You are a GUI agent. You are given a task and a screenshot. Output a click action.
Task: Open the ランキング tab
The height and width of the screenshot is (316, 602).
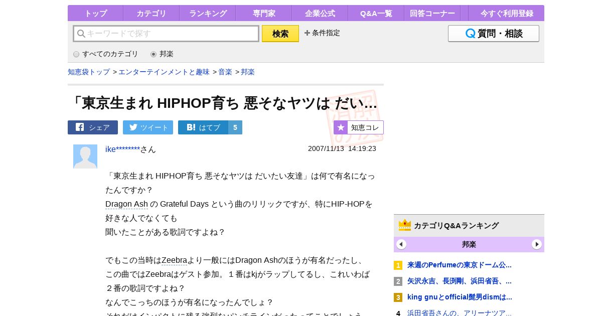(208, 14)
